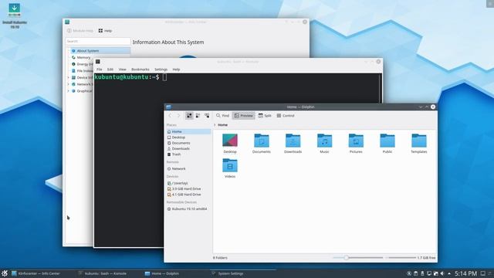Click the Info Center search field

pyautogui.click(x=98, y=41)
